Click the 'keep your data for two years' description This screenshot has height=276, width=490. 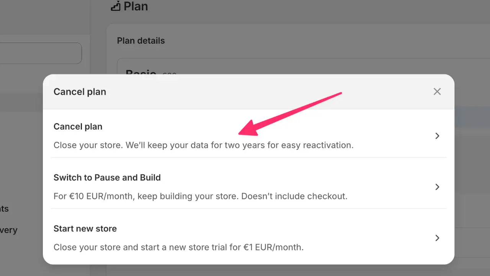[203, 145]
